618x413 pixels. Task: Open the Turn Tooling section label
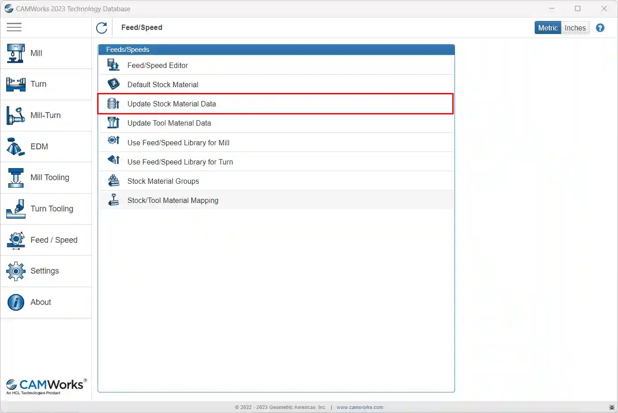(52, 209)
